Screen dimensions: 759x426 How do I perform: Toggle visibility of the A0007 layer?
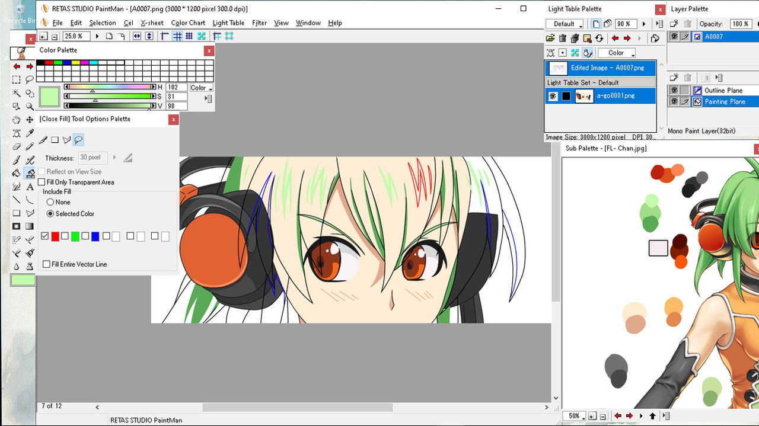point(674,37)
